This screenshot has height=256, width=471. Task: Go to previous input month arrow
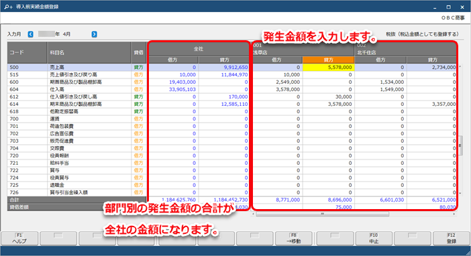31,34
